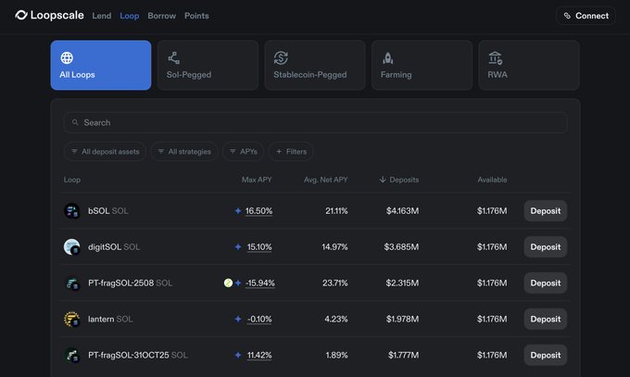Open the bSOL SOL loop row
Screen dimensions: 630x377
point(315,210)
